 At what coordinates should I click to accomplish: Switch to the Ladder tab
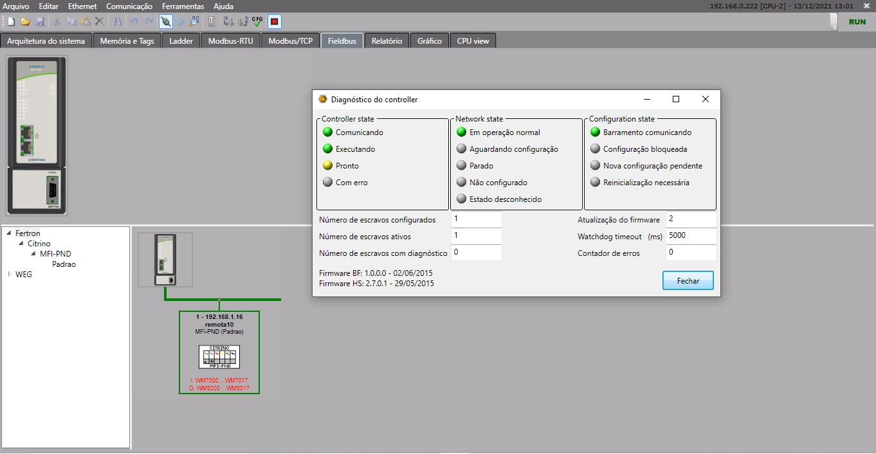click(181, 41)
